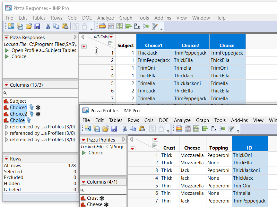
Task: Click the asterisk beside the Crust column
Action: [x=101, y=198]
